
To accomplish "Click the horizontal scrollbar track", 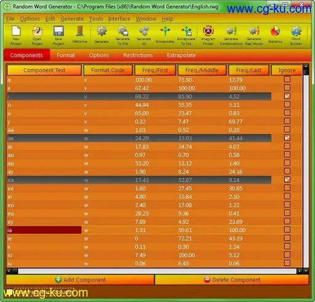I will pyautogui.click(x=157, y=271).
